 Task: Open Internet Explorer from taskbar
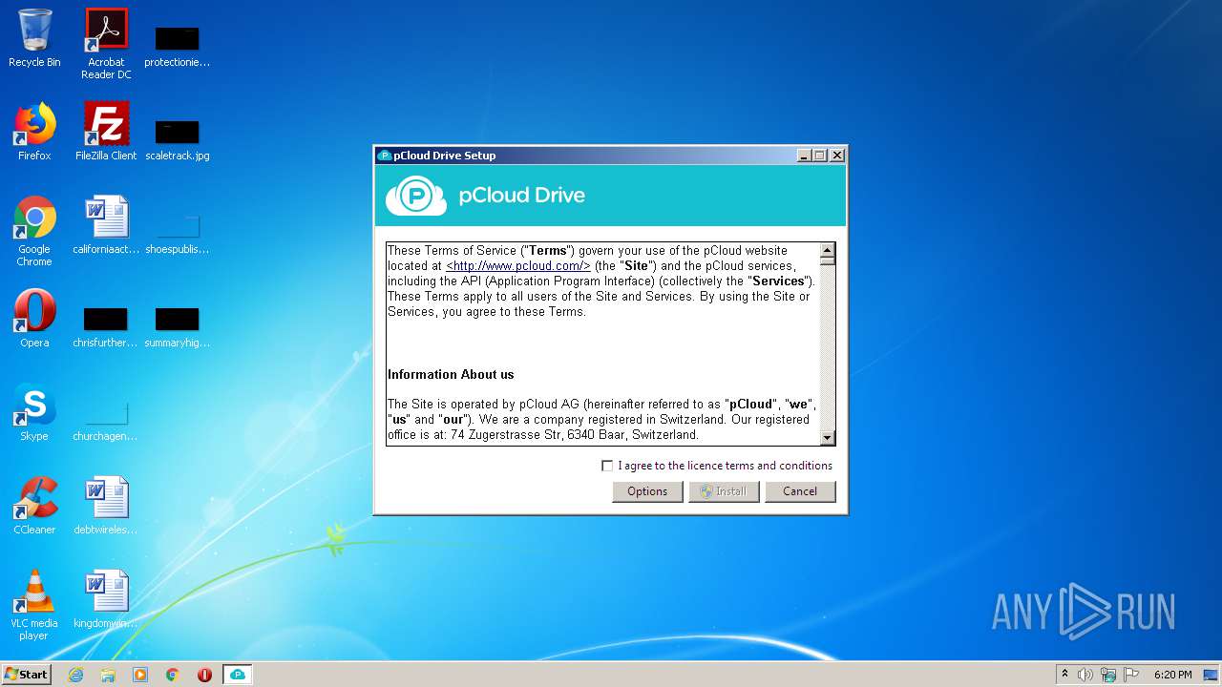click(x=75, y=675)
